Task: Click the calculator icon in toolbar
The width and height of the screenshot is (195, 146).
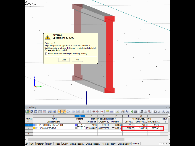Action: click(135, 112)
